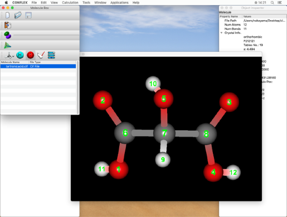This screenshot has height=217, width=287.
Task: Open the Apple menu
Action: [x=6, y=3]
